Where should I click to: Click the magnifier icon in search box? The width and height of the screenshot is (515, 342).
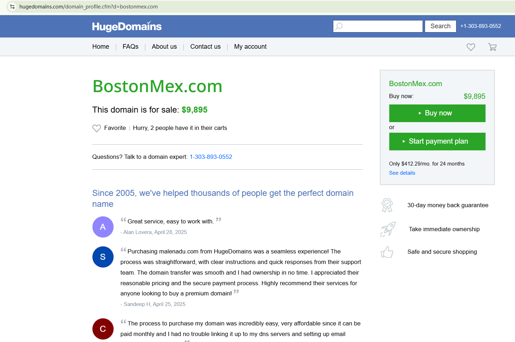pyautogui.click(x=339, y=26)
